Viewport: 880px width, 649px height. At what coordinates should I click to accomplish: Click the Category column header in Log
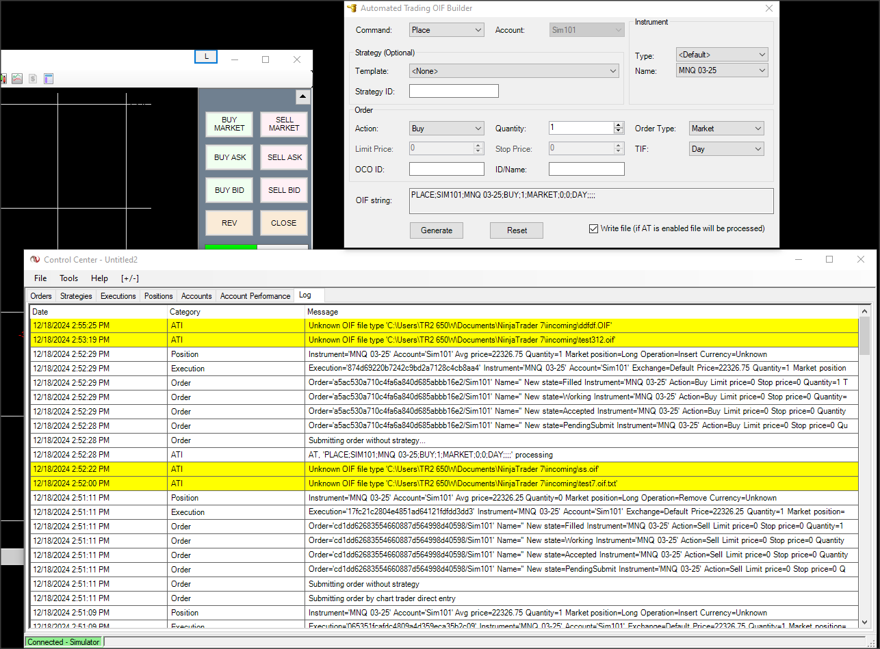[236, 312]
